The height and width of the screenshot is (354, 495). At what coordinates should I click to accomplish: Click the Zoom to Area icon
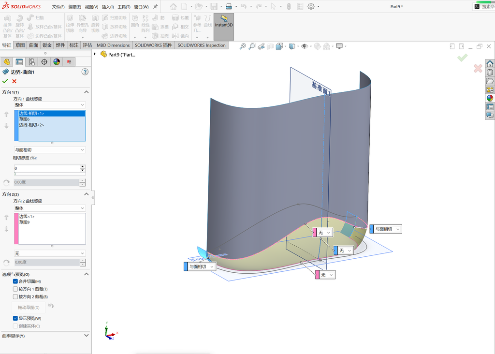coord(251,46)
